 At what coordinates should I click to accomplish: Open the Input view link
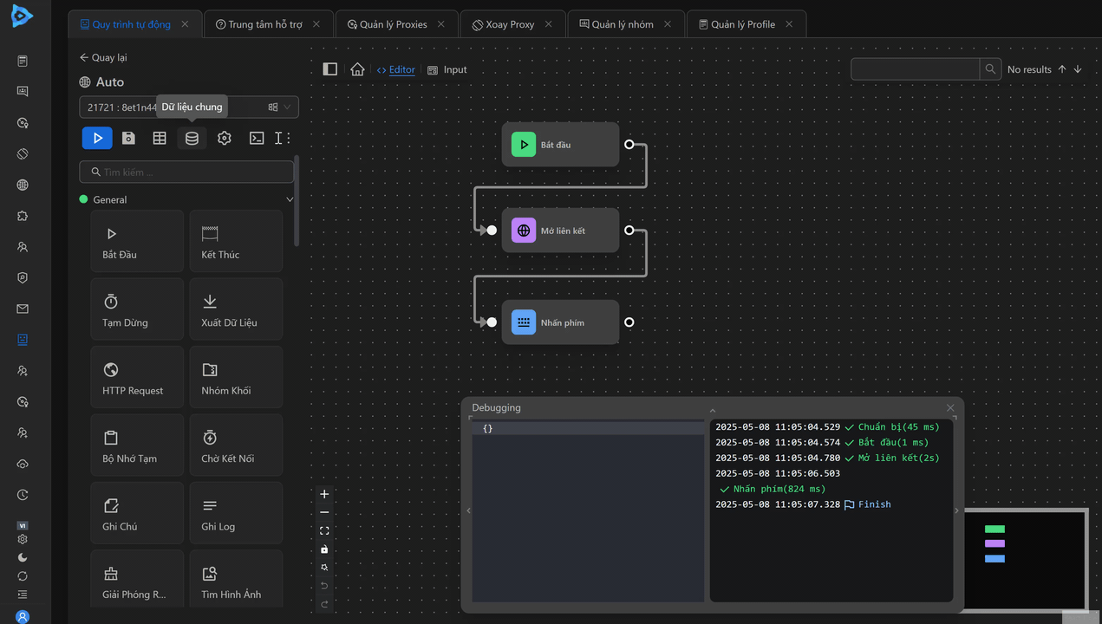(447, 69)
